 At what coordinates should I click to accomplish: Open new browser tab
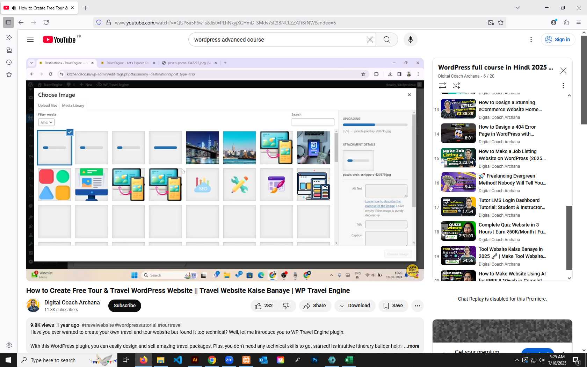(x=85, y=8)
